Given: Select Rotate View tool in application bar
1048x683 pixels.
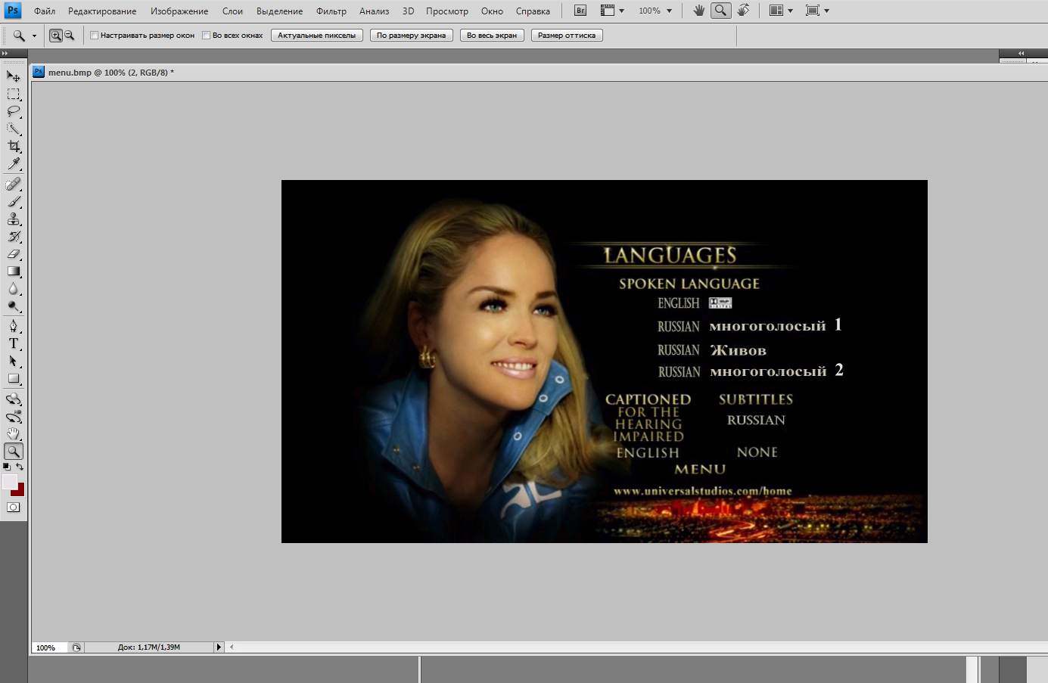Looking at the screenshot, I should pyautogui.click(x=744, y=11).
